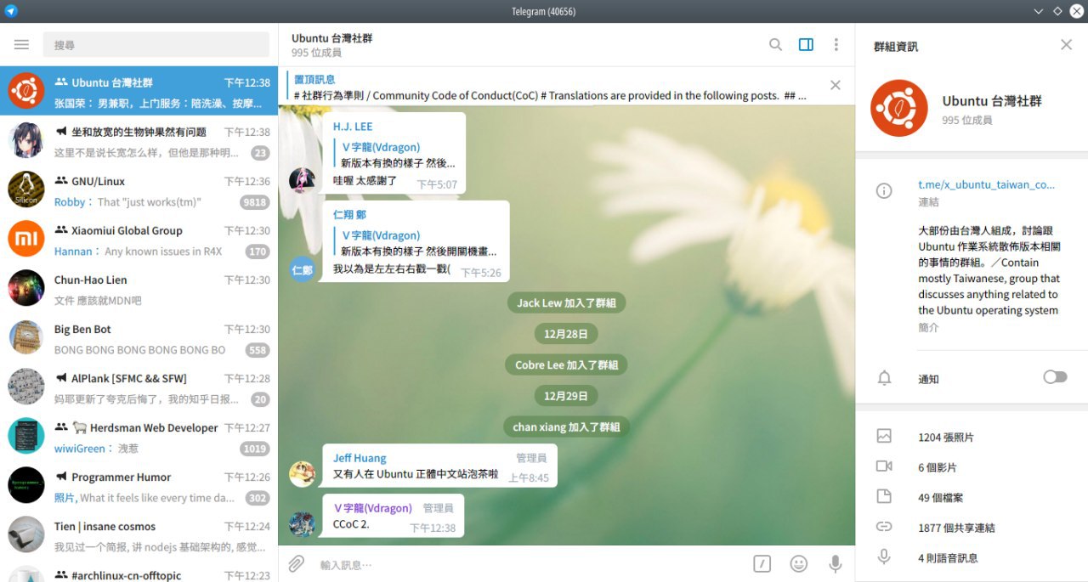The image size is (1088, 582).
Task: Close the group info panel
Action: point(1066,45)
